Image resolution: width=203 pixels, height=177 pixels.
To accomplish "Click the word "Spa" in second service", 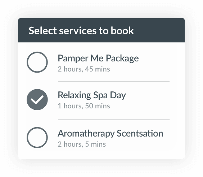I will pyautogui.click(x=100, y=96).
